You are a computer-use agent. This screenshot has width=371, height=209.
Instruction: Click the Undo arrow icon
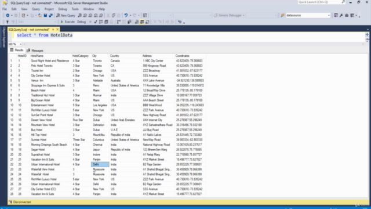coord(126,16)
